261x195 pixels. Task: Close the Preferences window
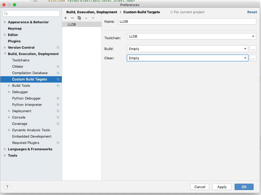(4, 5)
